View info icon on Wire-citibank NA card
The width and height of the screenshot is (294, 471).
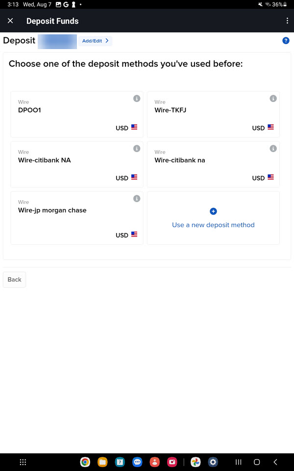pyautogui.click(x=137, y=149)
